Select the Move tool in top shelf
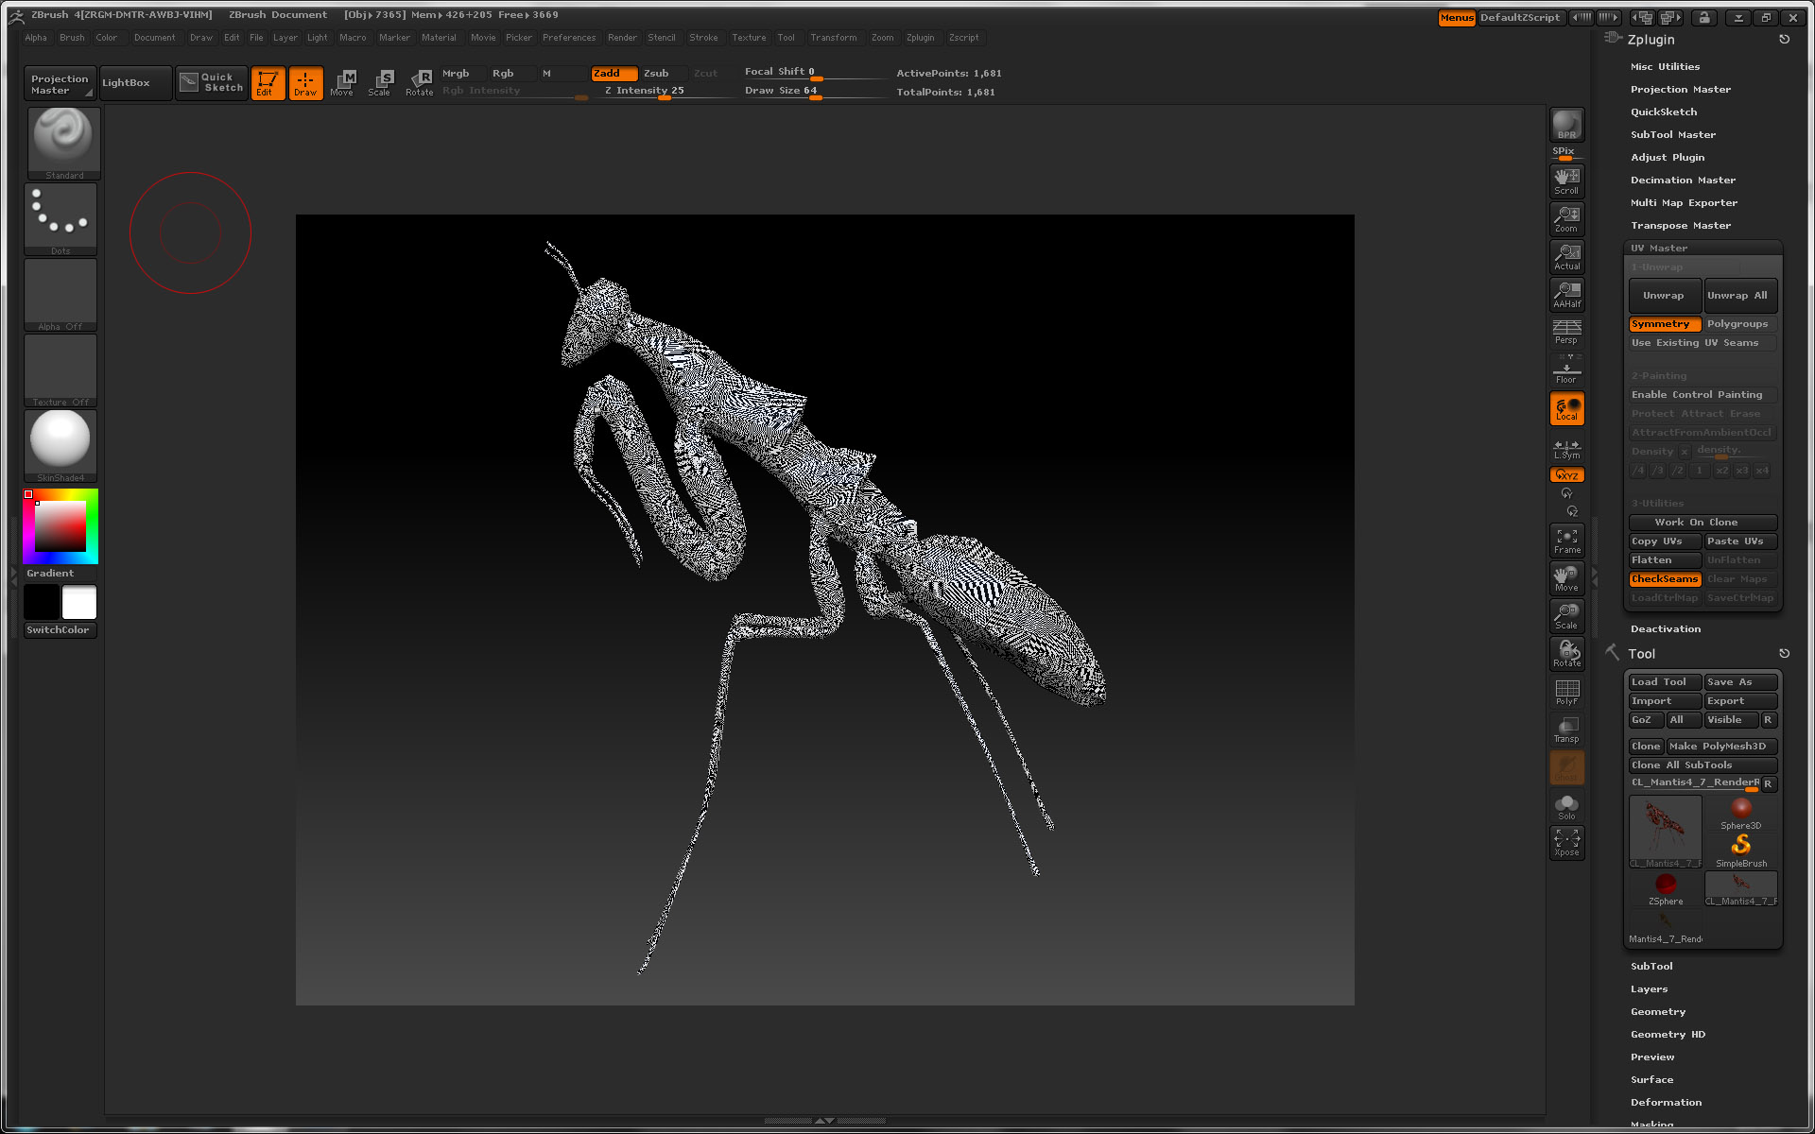 (342, 83)
